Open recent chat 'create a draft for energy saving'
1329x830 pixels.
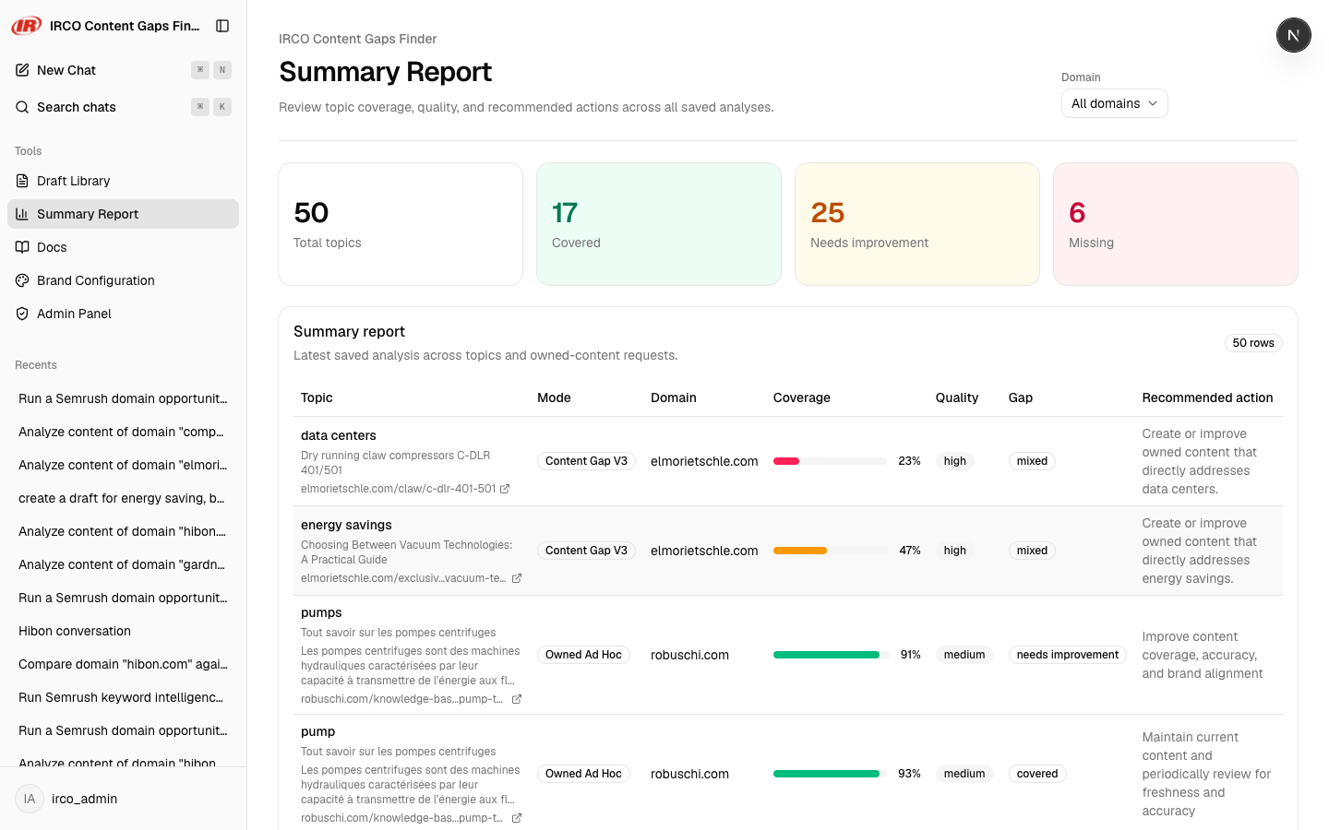(123, 498)
